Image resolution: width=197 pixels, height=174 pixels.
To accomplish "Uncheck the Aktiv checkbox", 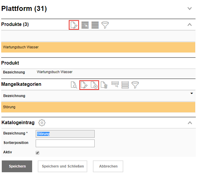I will [x=37, y=153].
